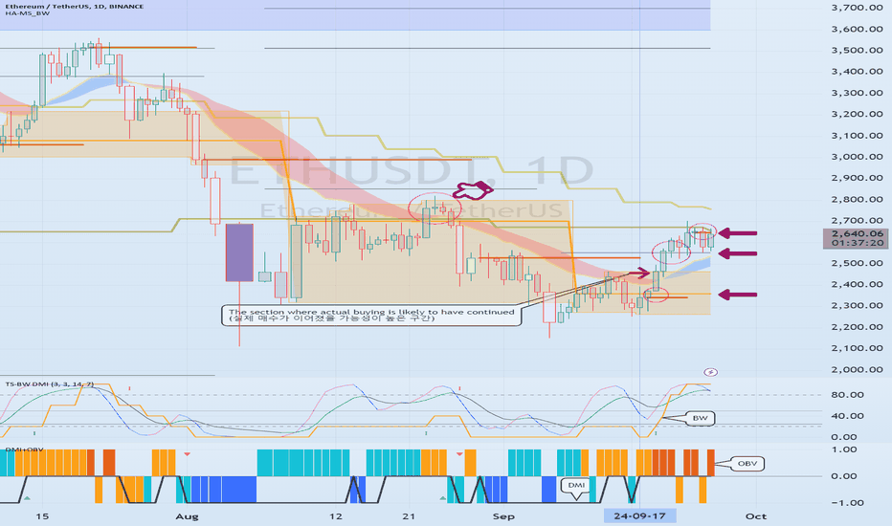The image size is (892, 526).
Task: Select the "actual buying is likely" text note
Action: (x=371, y=315)
